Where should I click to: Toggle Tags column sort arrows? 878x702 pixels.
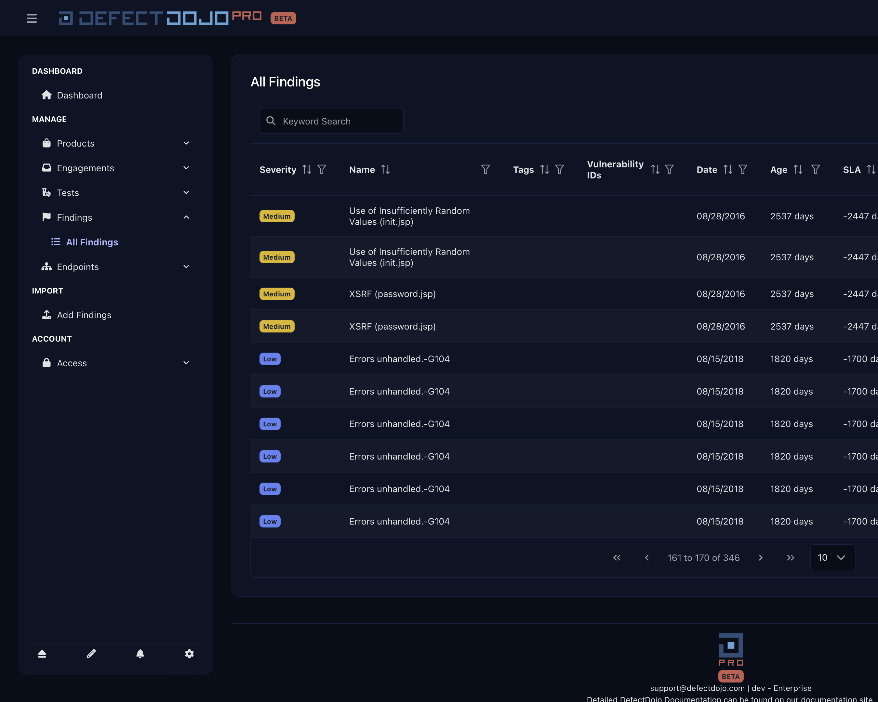pyautogui.click(x=544, y=169)
